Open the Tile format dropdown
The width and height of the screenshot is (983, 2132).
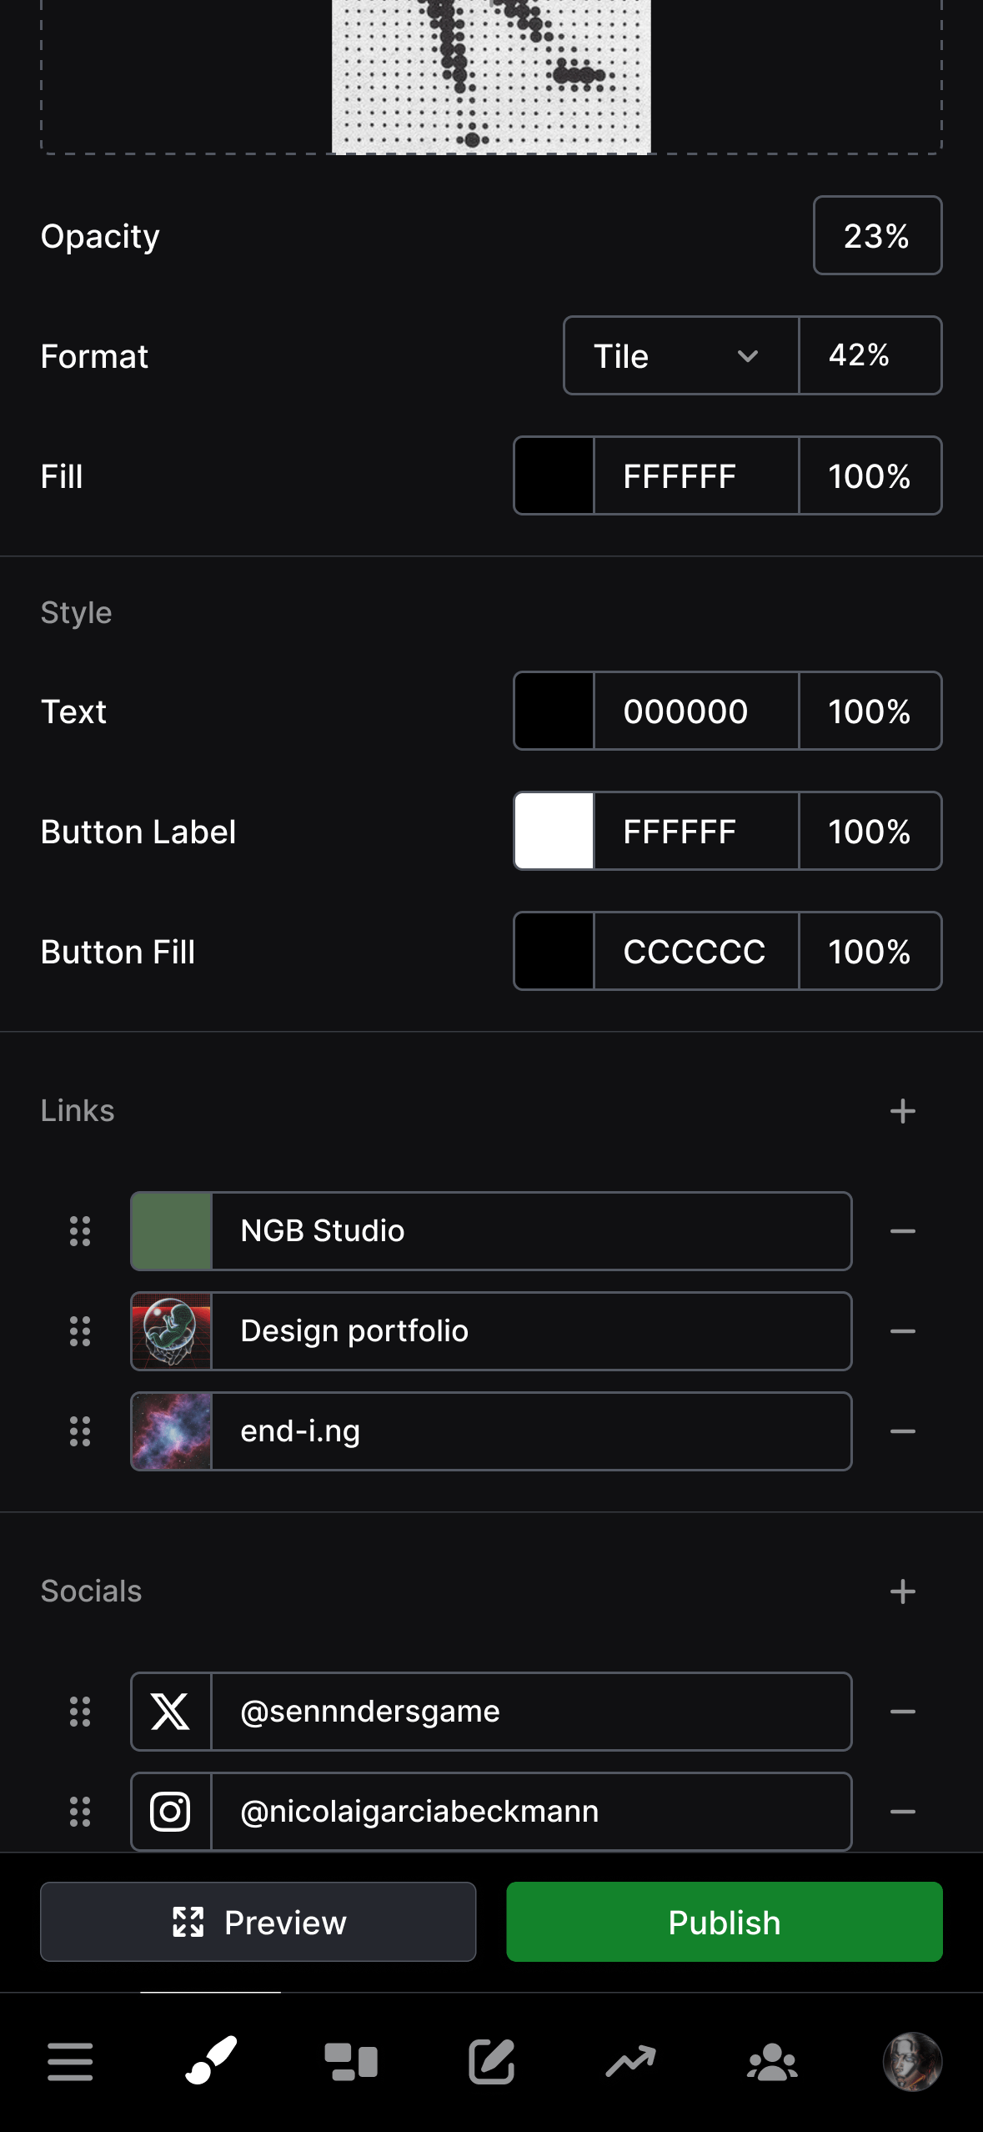[x=680, y=356]
